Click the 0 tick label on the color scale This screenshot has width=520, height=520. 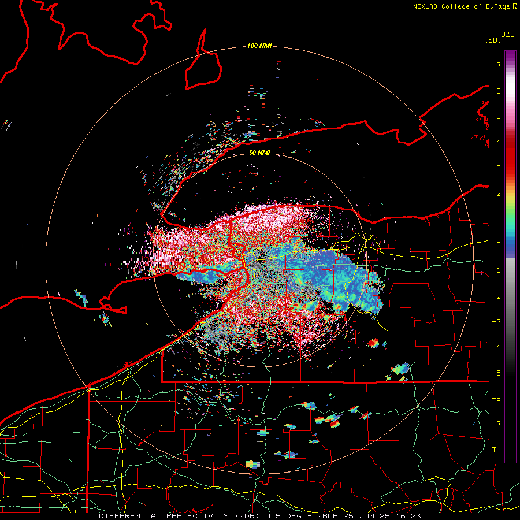pos(499,245)
